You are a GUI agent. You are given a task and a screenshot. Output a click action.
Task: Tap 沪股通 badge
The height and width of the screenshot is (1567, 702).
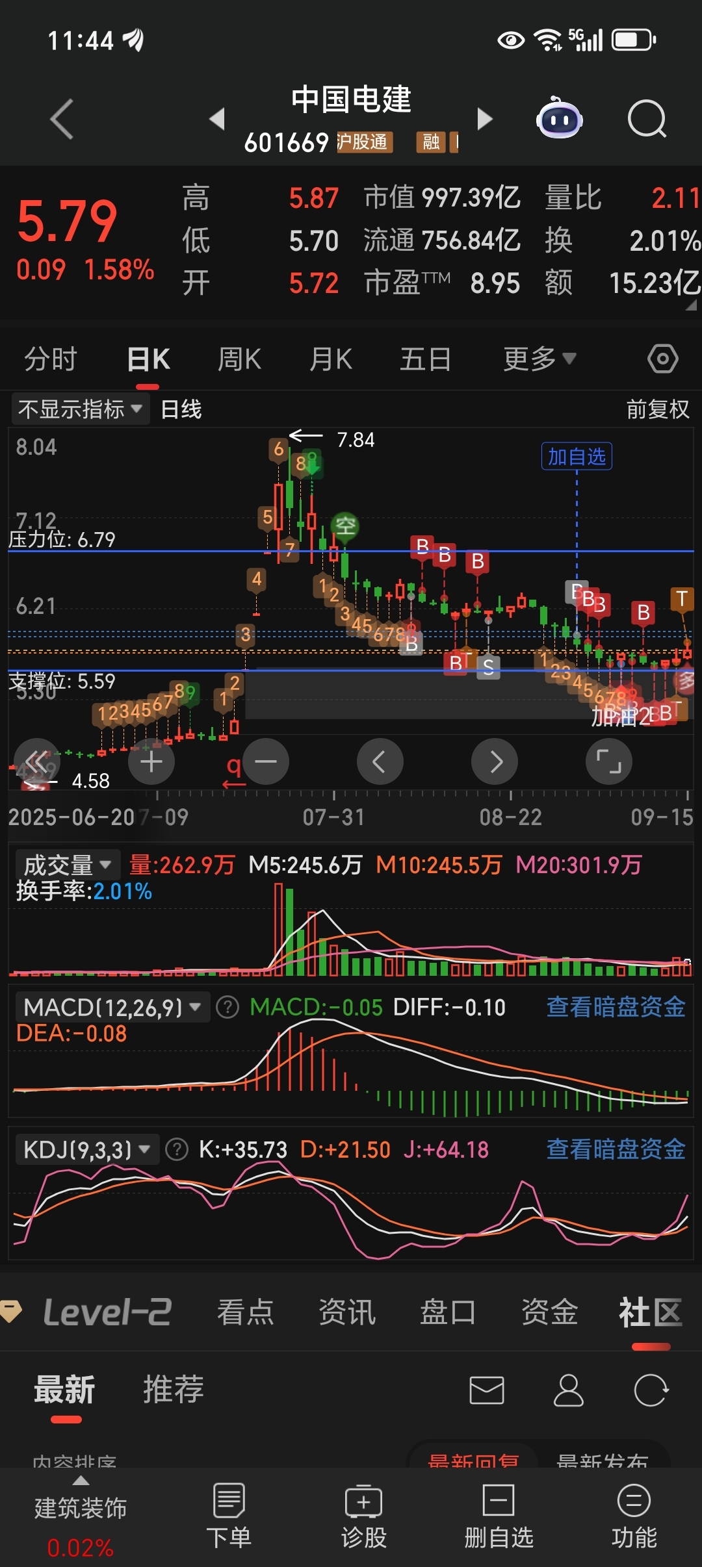pyautogui.click(x=365, y=142)
